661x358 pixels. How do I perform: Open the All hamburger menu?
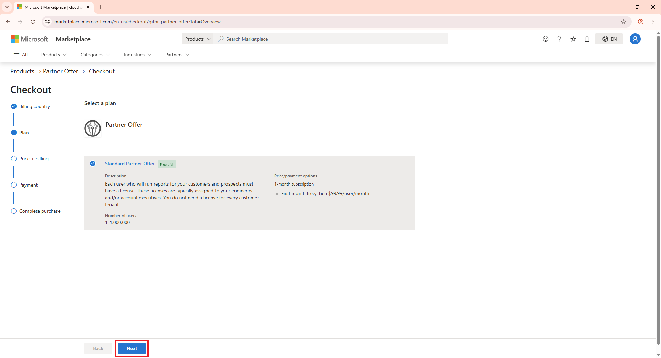20,55
